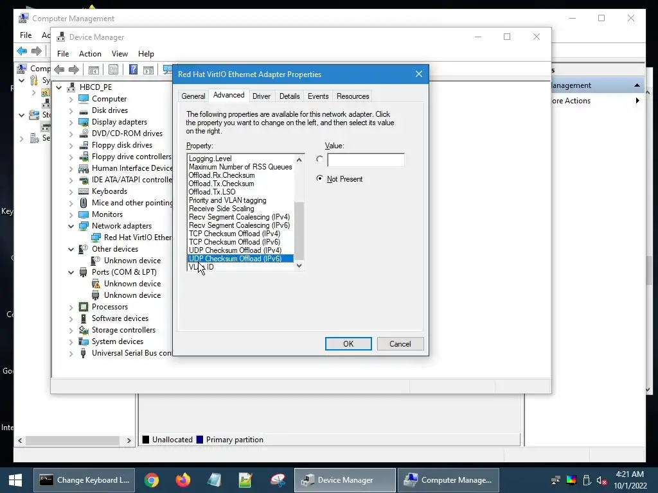Screen dimensions: 658x493
Task: Switch to the General tab
Action: point(193,96)
